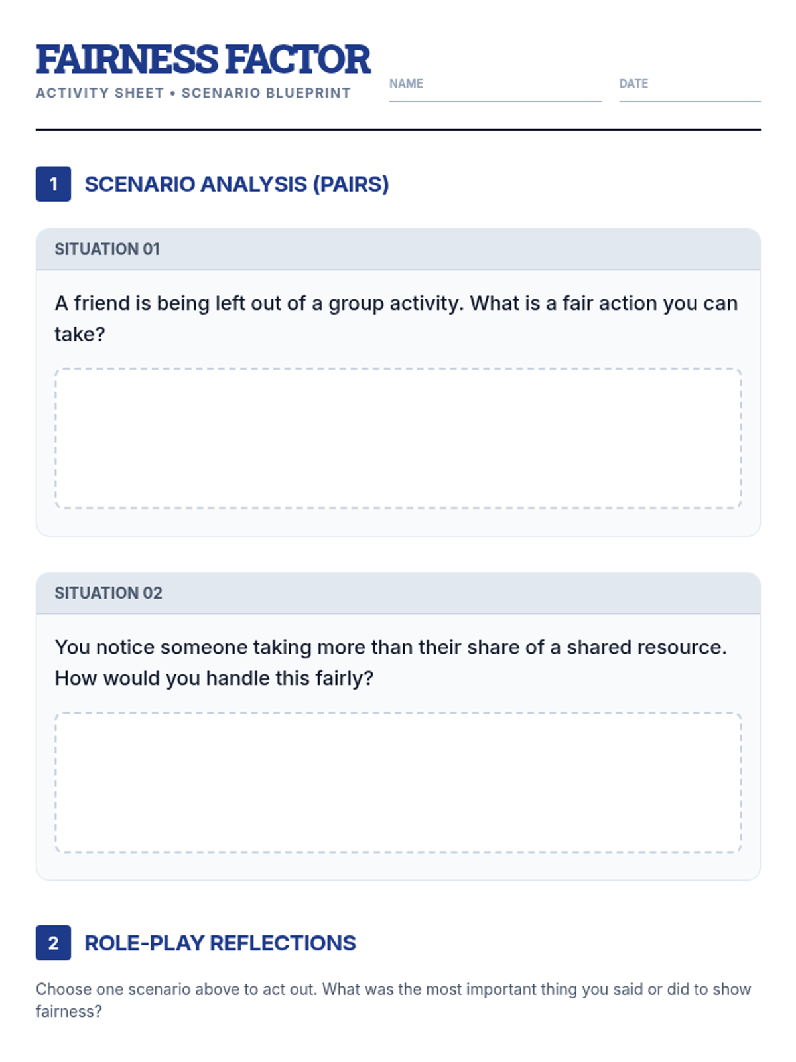This screenshot has height=1062, width=796.
Task: Click the Role-Play Reflections heading
Action: [220, 943]
